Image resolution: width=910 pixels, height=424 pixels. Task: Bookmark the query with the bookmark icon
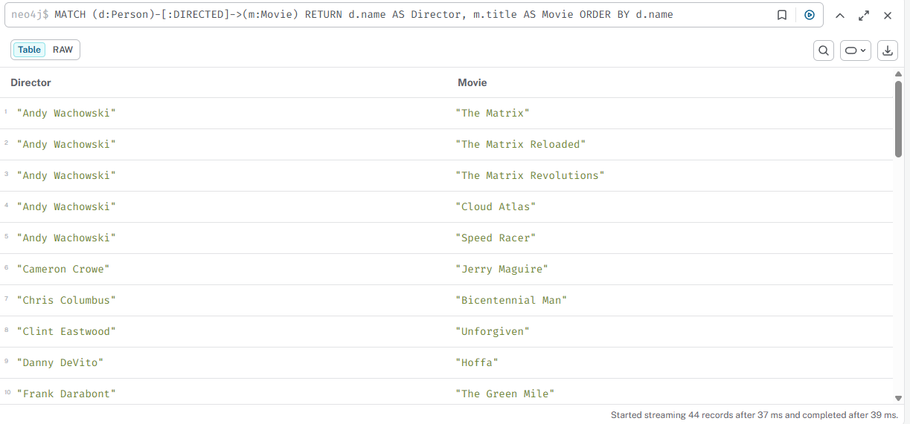pyautogui.click(x=782, y=15)
